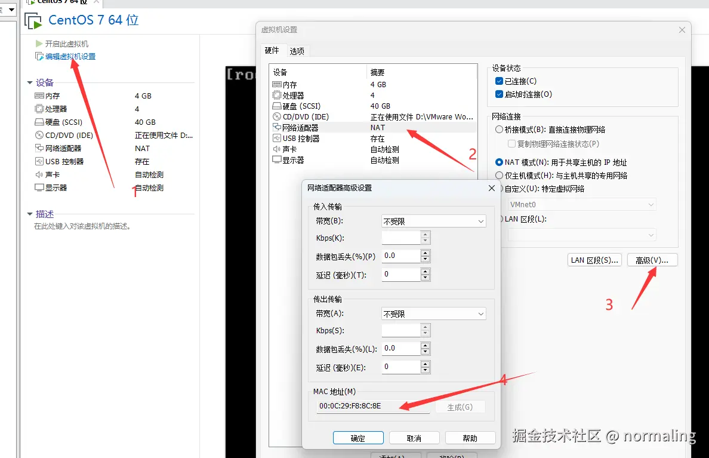
Task: Close the advanced network adapter settings dialog
Action: tap(492, 188)
